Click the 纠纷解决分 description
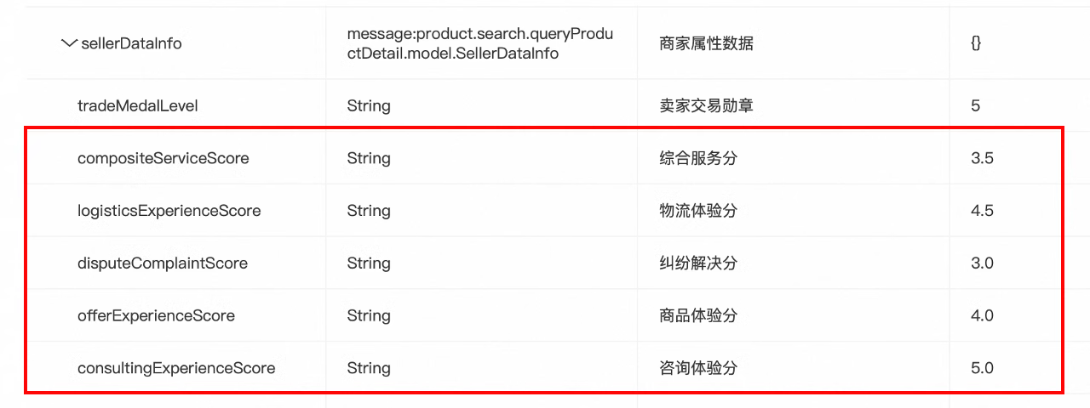 click(697, 263)
